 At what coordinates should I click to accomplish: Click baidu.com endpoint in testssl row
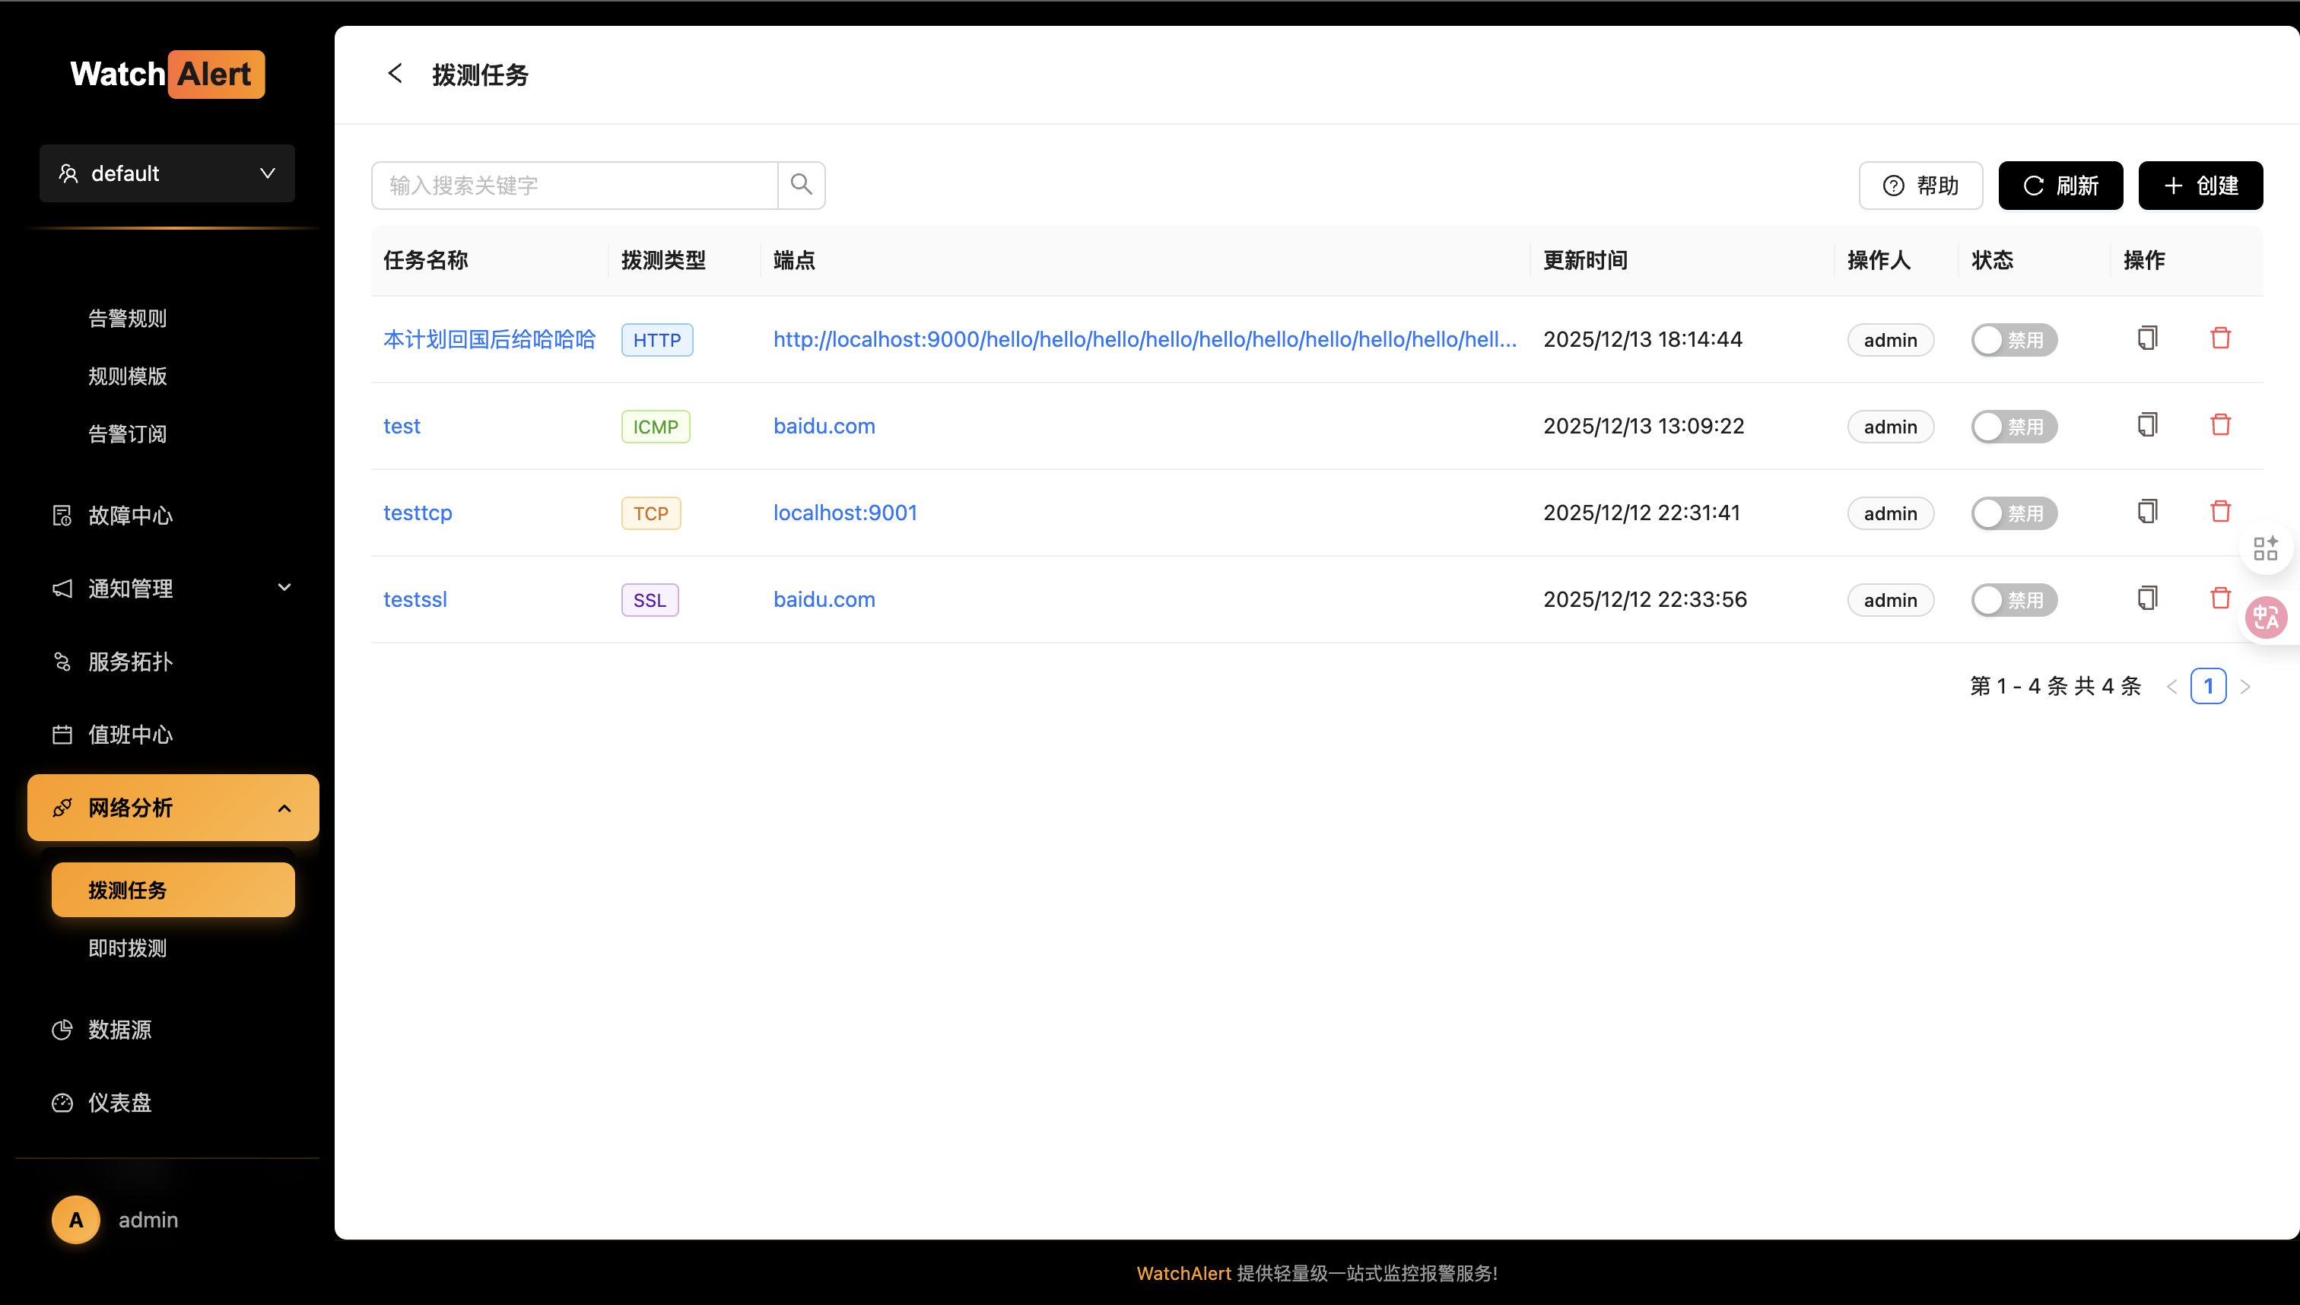coord(824,599)
